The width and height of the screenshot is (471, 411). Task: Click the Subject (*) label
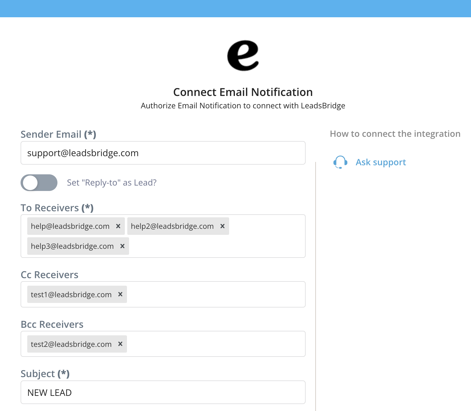click(45, 374)
